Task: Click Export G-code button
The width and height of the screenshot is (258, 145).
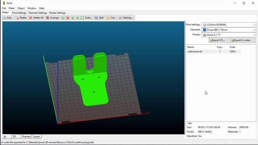Action: point(243,40)
